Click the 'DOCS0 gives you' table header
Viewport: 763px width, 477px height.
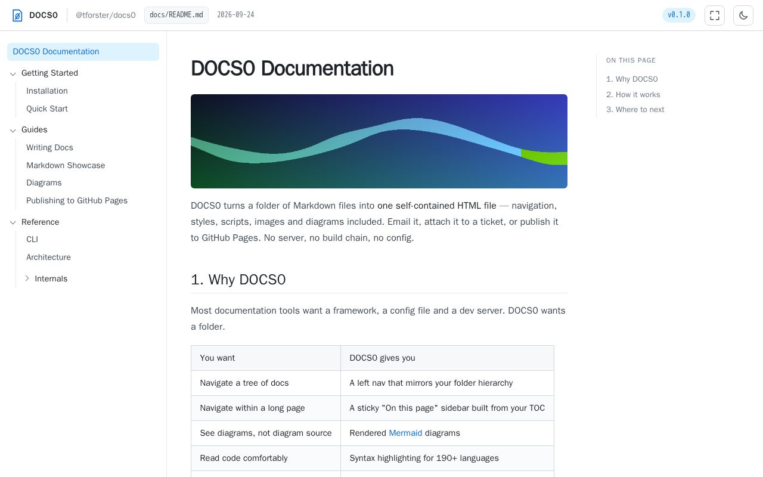click(447, 358)
